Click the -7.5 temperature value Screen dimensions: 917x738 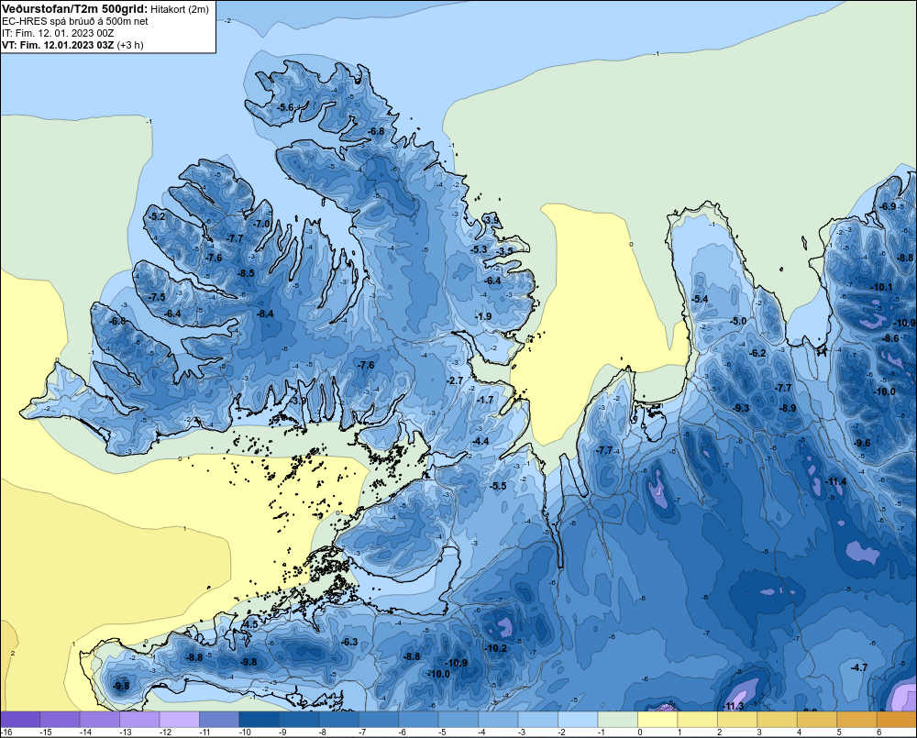click(157, 298)
